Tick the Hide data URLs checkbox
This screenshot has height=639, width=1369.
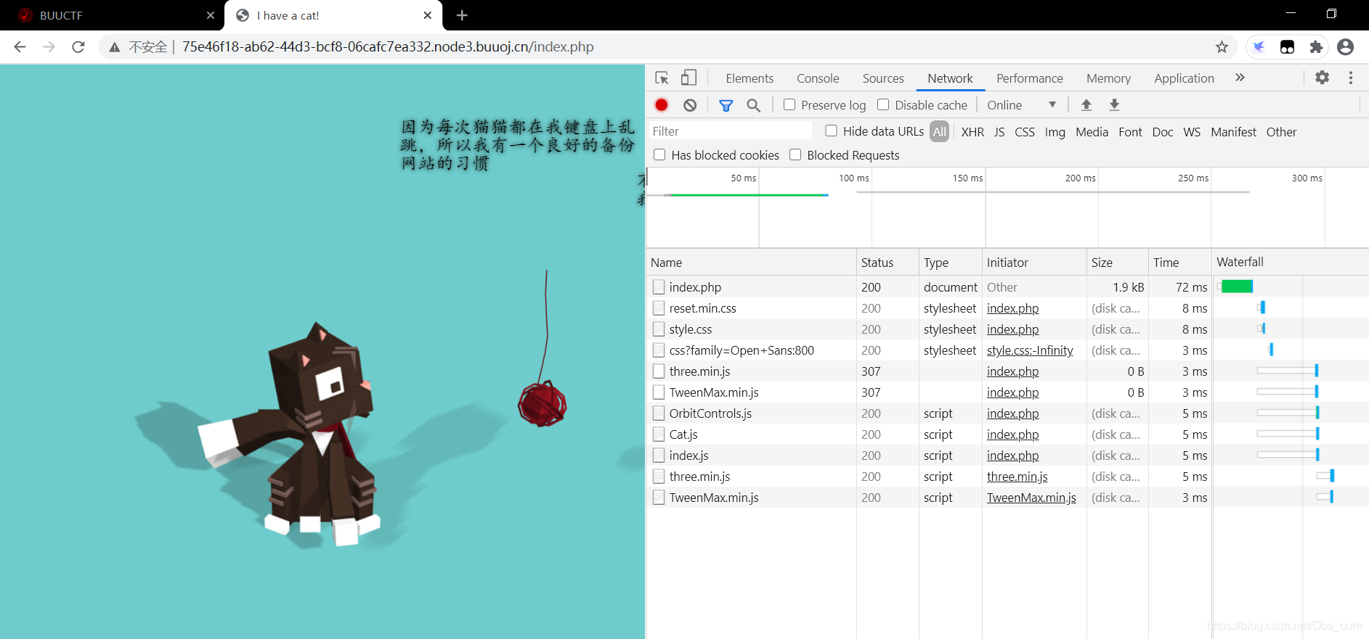832,131
